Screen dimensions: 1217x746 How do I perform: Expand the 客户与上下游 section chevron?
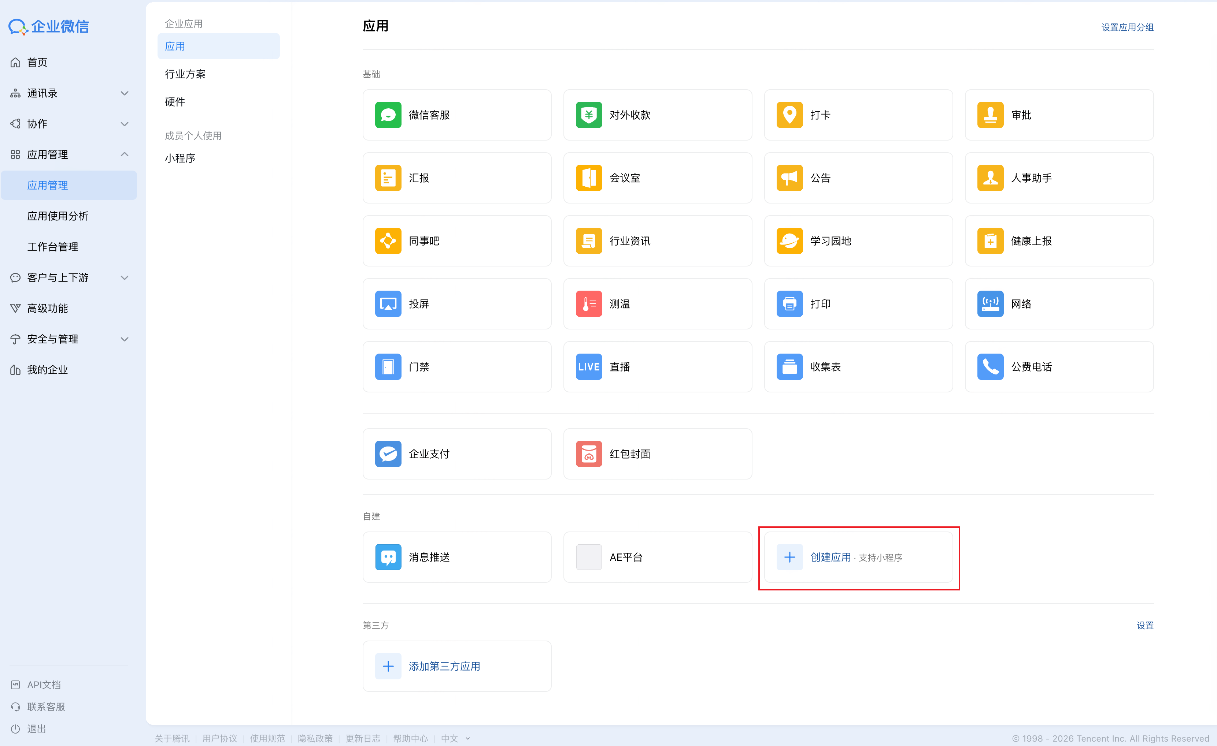pos(125,278)
